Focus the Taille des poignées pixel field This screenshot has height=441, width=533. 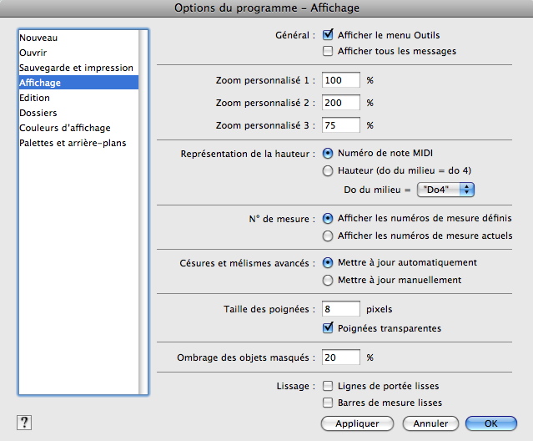coord(341,309)
